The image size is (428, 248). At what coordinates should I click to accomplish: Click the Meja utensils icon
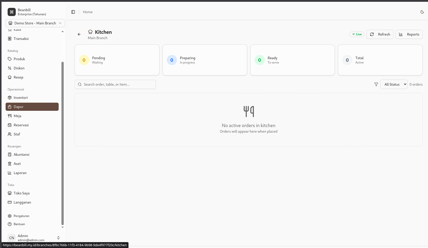(10, 116)
